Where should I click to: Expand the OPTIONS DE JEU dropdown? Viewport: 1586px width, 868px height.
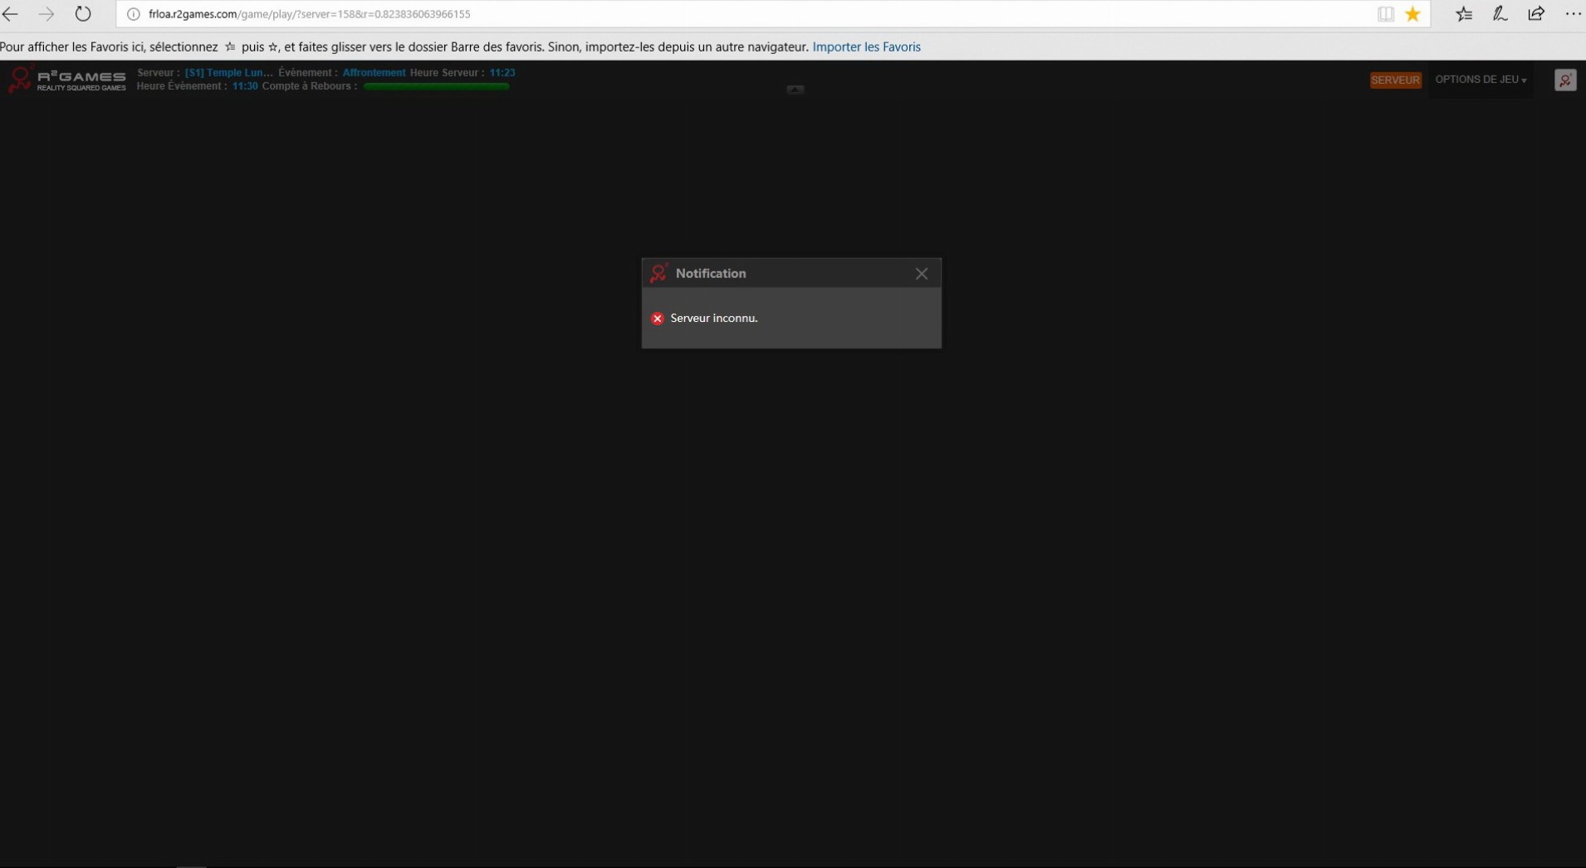click(x=1480, y=80)
